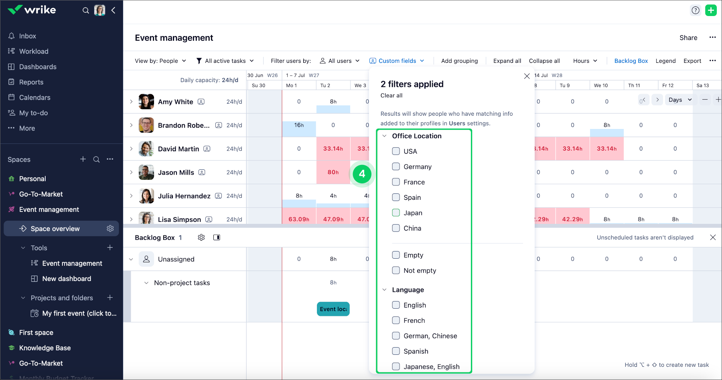
Task: Collapse the Office Location filter section
Action: click(x=385, y=136)
